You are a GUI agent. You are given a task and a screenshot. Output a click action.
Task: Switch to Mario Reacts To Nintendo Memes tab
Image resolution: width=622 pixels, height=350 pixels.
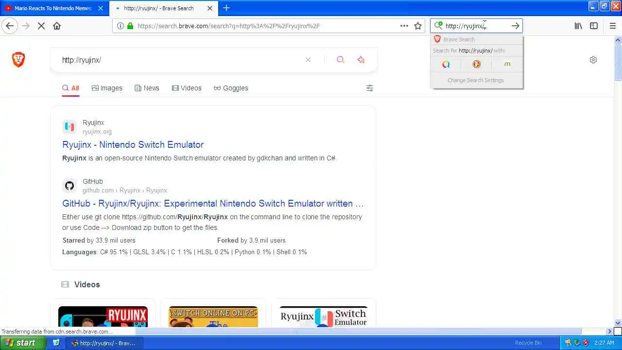[53, 8]
